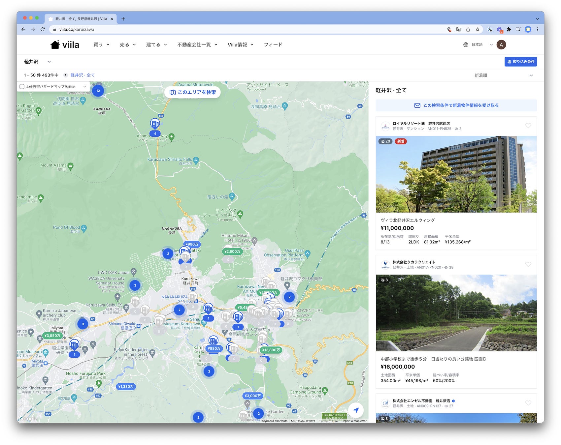The height and width of the screenshot is (445, 561).
Task: Click この検索条件で新着物件情報を受け取る link
Action: [x=456, y=105]
